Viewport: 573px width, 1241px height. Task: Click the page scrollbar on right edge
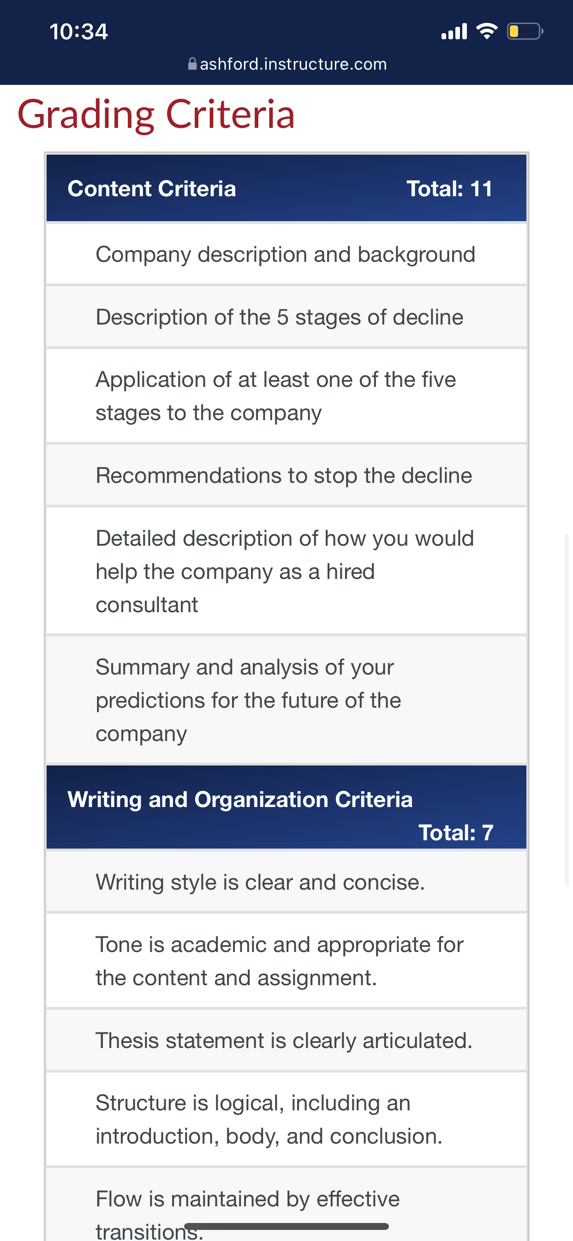[567, 709]
